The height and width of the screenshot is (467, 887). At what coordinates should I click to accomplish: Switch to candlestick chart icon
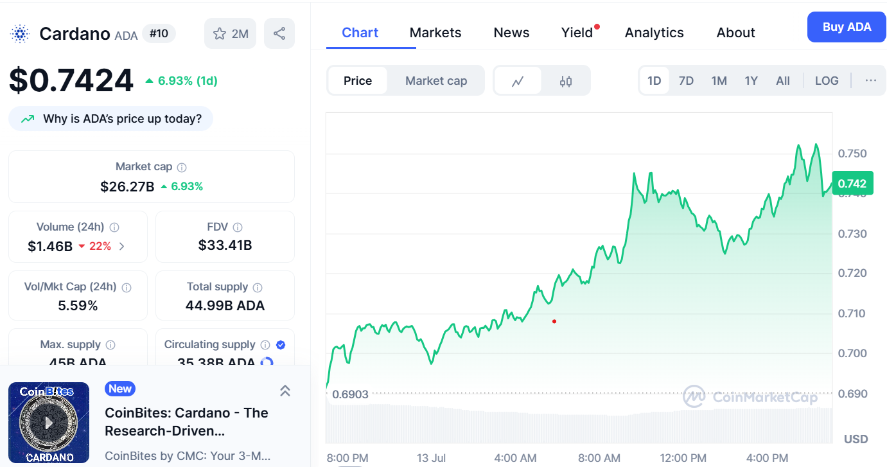point(566,81)
